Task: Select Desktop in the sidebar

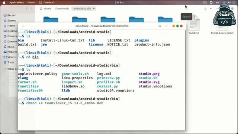Action: pos(10,31)
